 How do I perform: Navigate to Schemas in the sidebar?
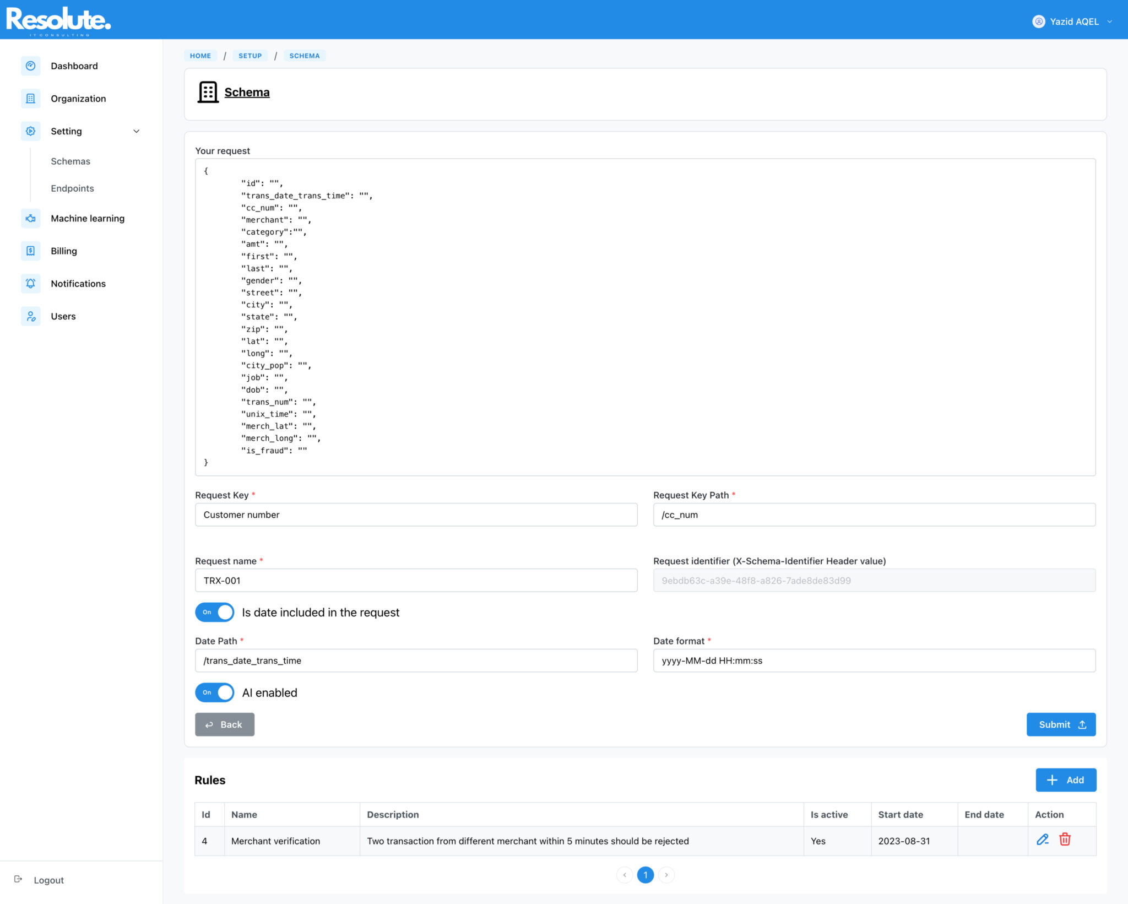(70, 161)
